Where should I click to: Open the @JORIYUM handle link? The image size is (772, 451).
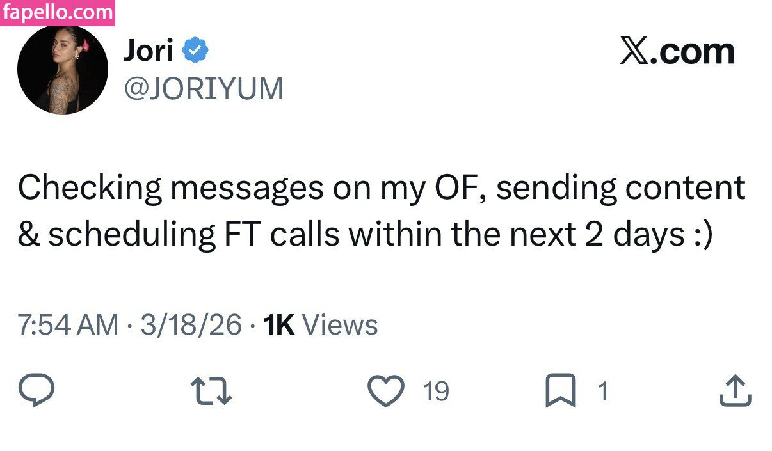(203, 89)
